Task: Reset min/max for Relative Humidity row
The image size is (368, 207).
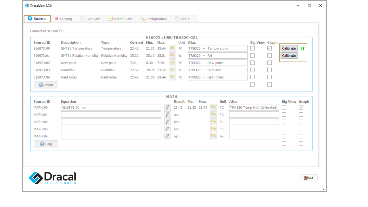Action: [172, 55]
